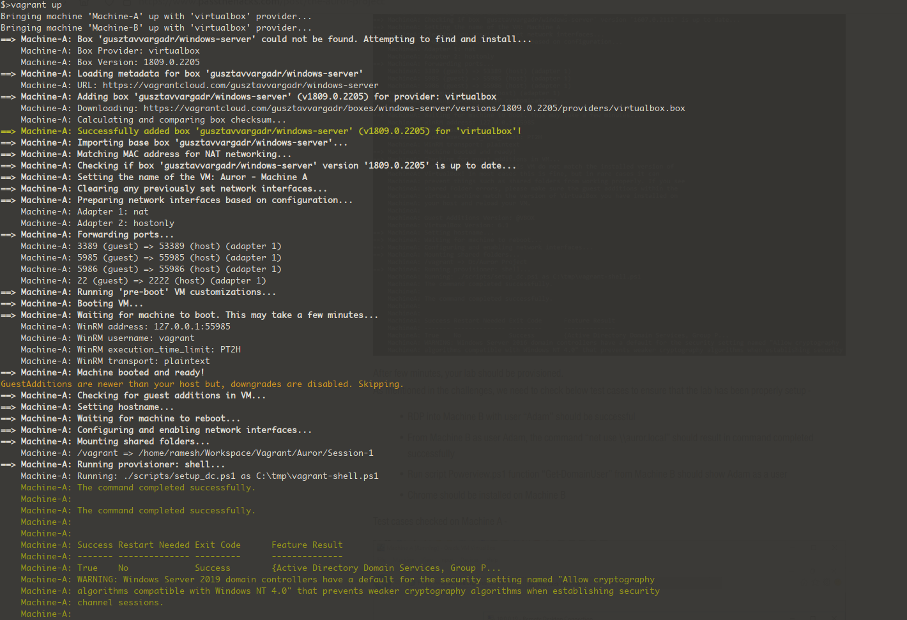The width and height of the screenshot is (907, 620).
Task: Select the 'Machine booted and ready!' line
Action: tap(103, 373)
